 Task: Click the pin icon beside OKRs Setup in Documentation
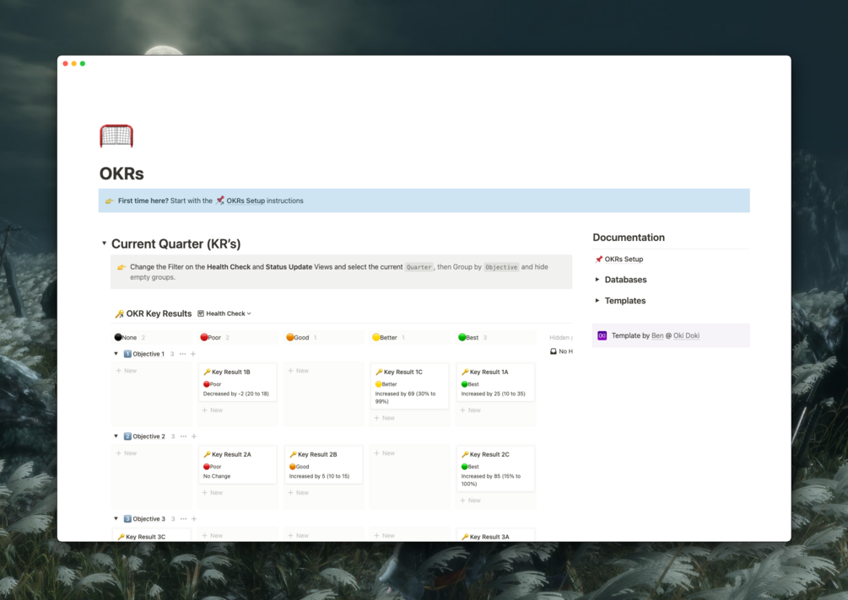pos(599,260)
